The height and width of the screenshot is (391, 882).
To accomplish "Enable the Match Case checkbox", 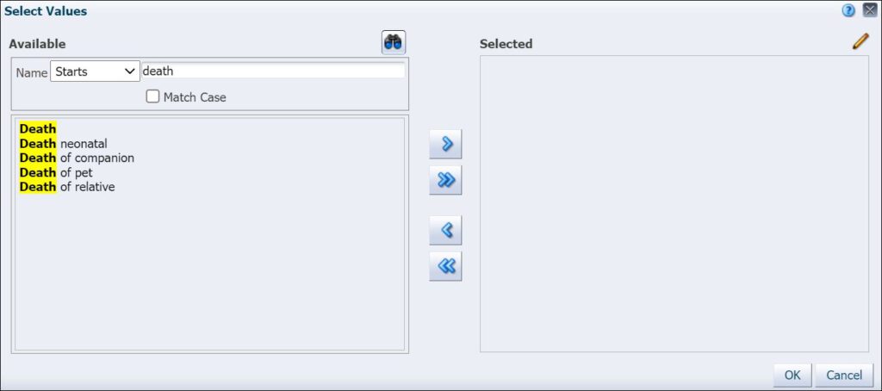I will [x=152, y=96].
